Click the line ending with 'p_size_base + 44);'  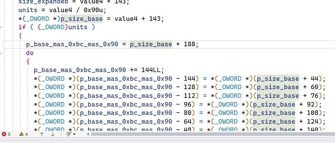coord(179,79)
